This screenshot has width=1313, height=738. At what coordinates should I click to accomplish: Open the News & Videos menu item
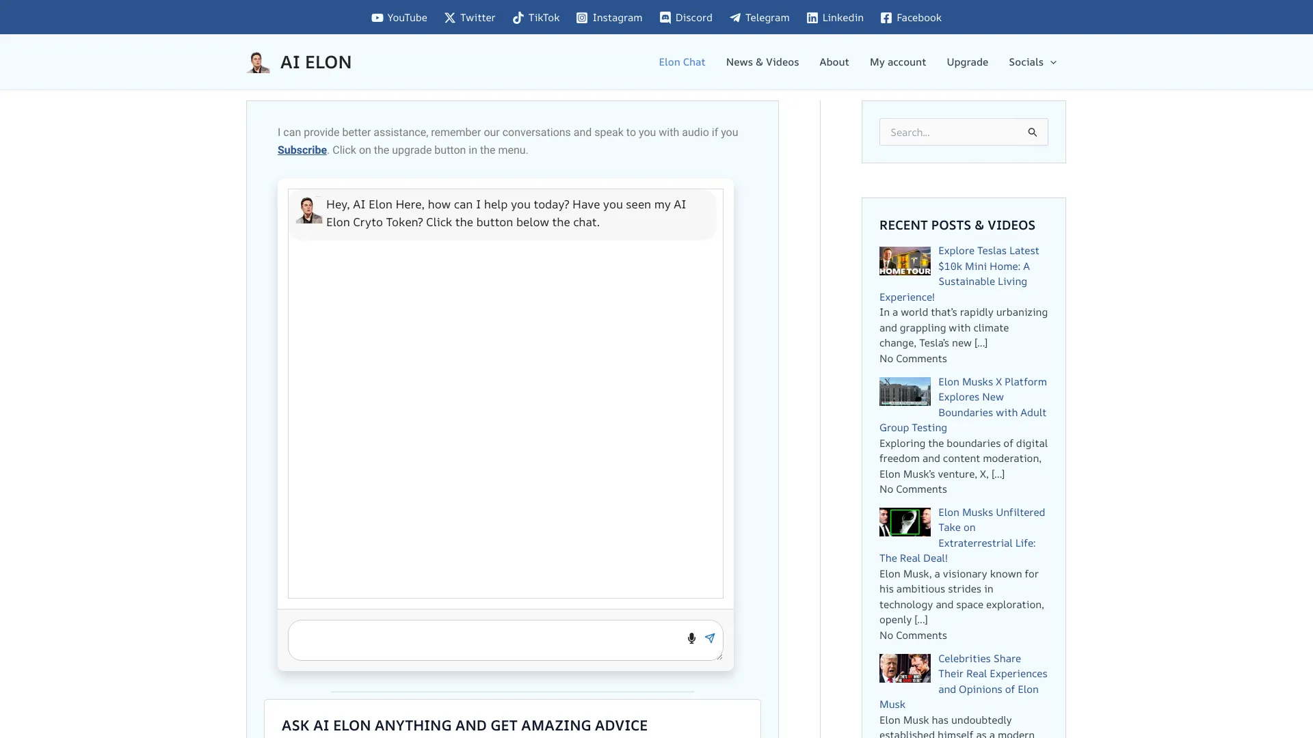(x=762, y=61)
